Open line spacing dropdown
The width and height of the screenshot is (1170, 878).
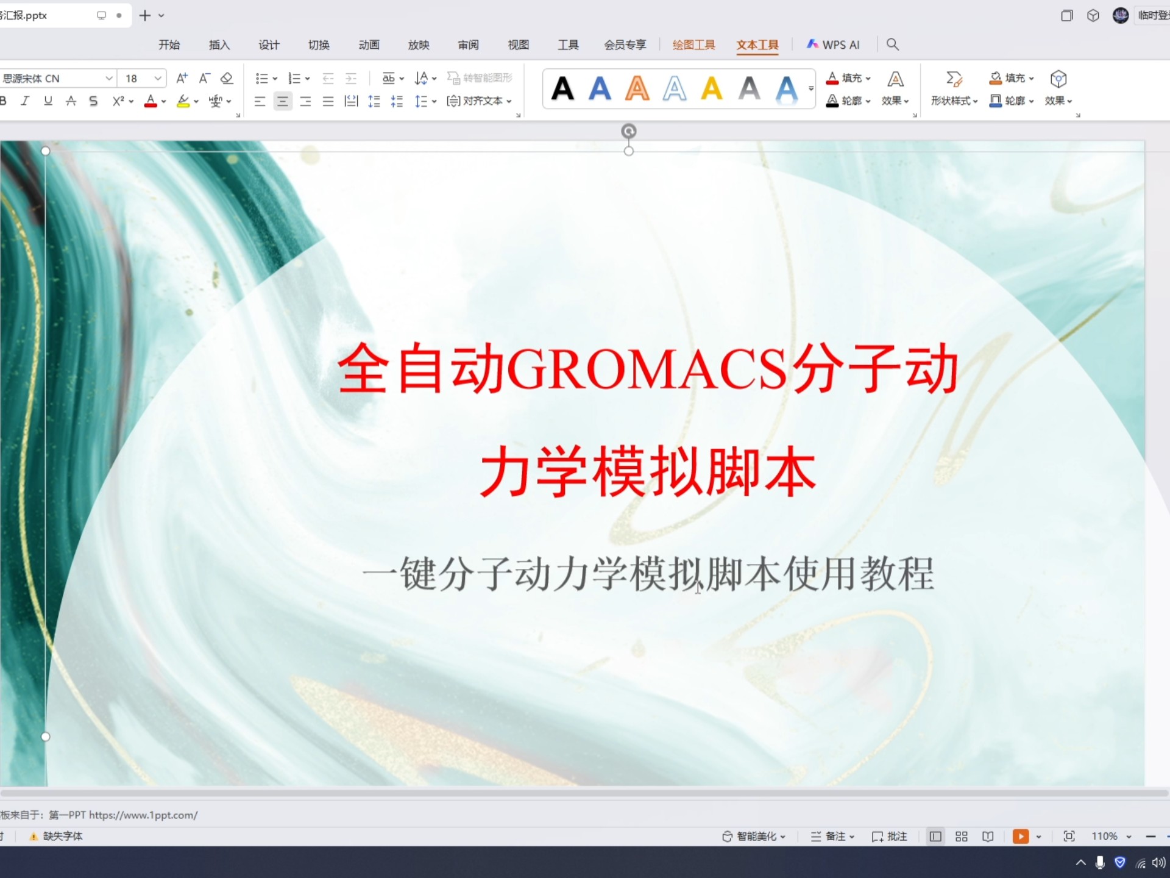[425, 101]
